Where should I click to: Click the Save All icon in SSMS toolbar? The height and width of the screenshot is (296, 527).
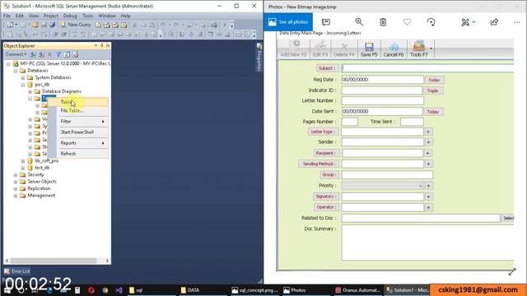(52, 25)
